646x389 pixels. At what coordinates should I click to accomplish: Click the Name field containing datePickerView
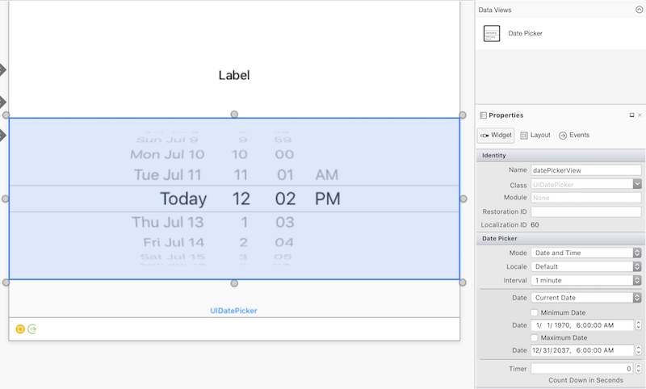(x=585, y=170)
